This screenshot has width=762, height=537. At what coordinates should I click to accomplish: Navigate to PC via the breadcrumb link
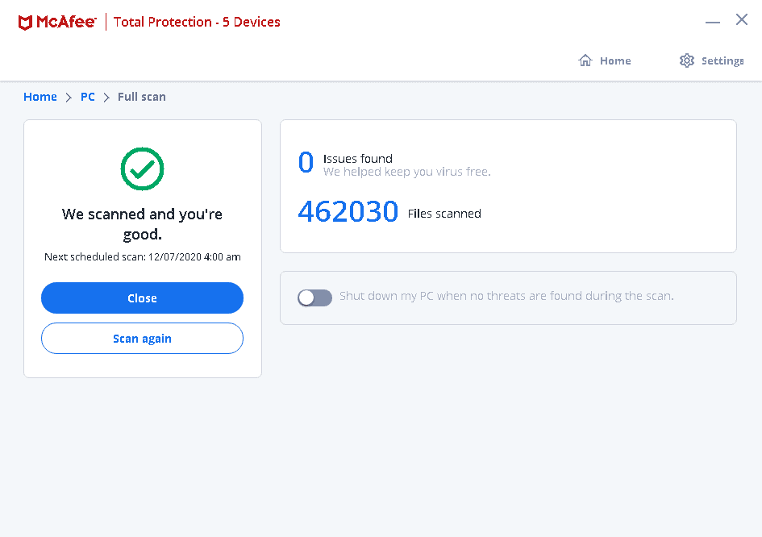(87, 96)
